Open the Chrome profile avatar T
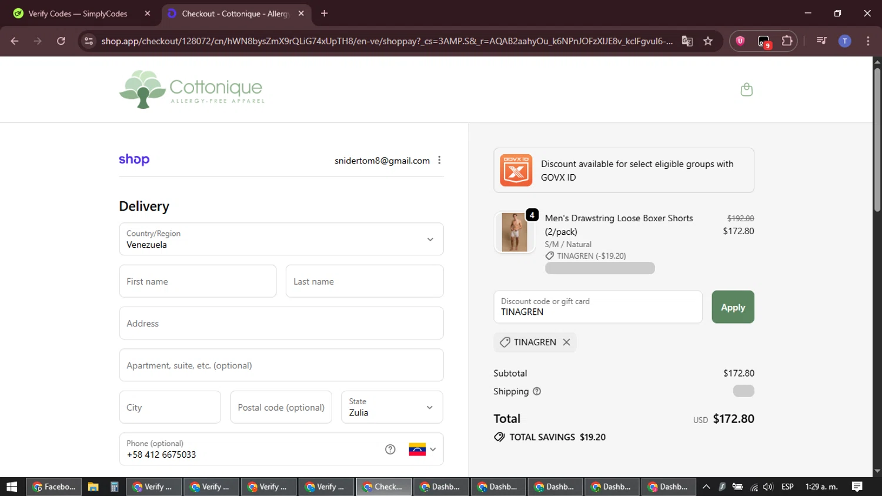The height and width of the screenshot is (496, 882). click(x=844, y=41)
